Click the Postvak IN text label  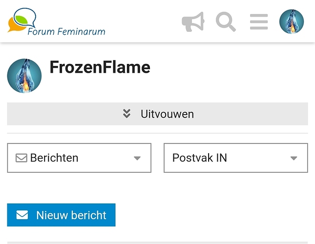[200, 158]
